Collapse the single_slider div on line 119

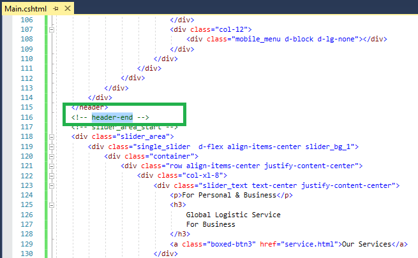click(x=52, y=146)
